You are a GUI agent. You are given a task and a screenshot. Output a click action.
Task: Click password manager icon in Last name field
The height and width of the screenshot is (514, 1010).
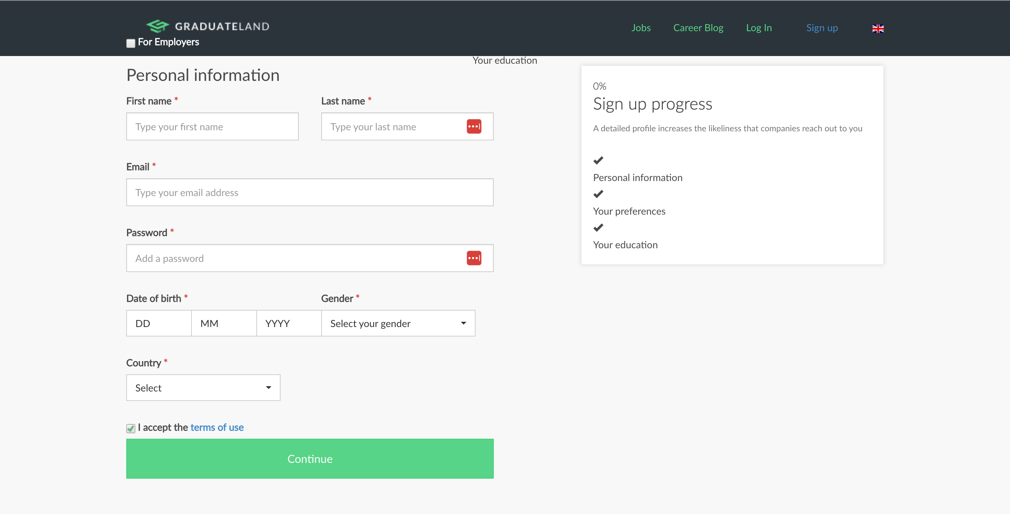coord(474,126)
